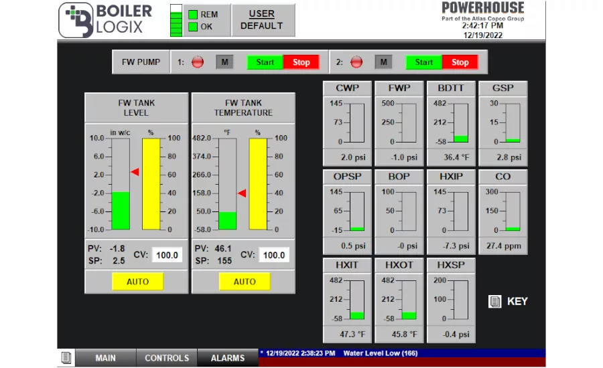The width and height of the screenshot is (603, 368).
Task: Select the HXIT gauge panel
Action: click(x=347, y=300)
